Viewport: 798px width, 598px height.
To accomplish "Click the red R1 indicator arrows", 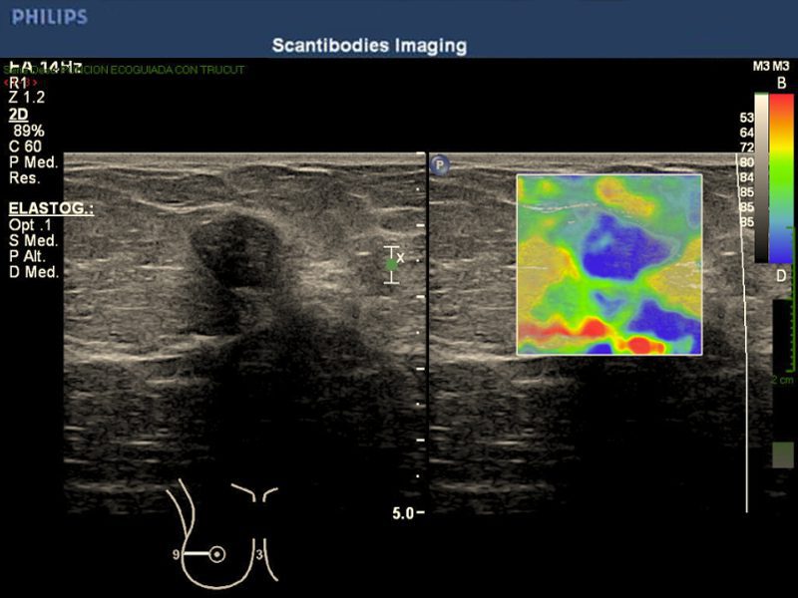I will coord(21,83).
